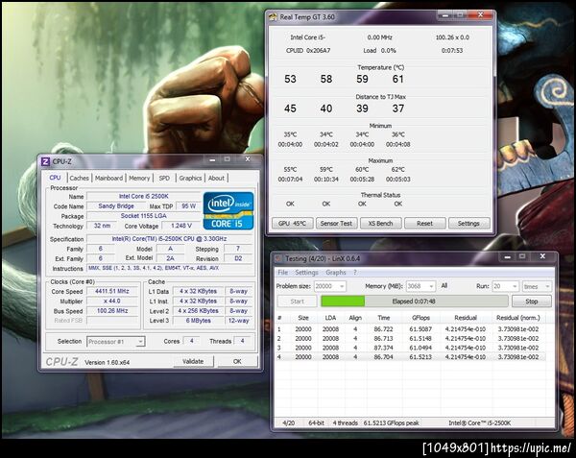Screen dimensions: 576x458
Task: Open the Settings menu in LinX
Action: pyautogui.click(x=306, y=272)
